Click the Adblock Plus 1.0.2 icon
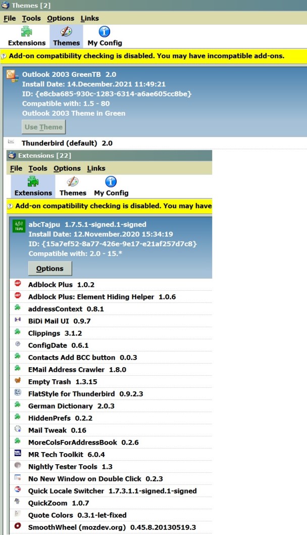This screenshot has width=307, height=535. 18,283
